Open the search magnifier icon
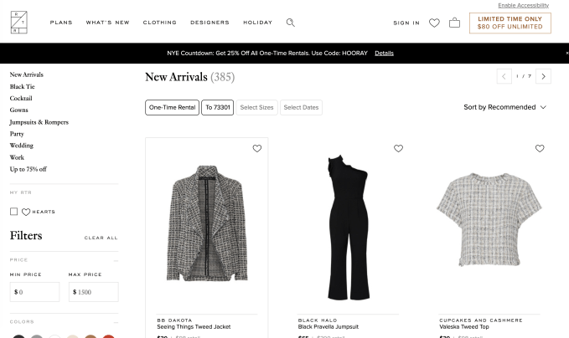Viewport: 569px width, 338px height. point(291,23)
